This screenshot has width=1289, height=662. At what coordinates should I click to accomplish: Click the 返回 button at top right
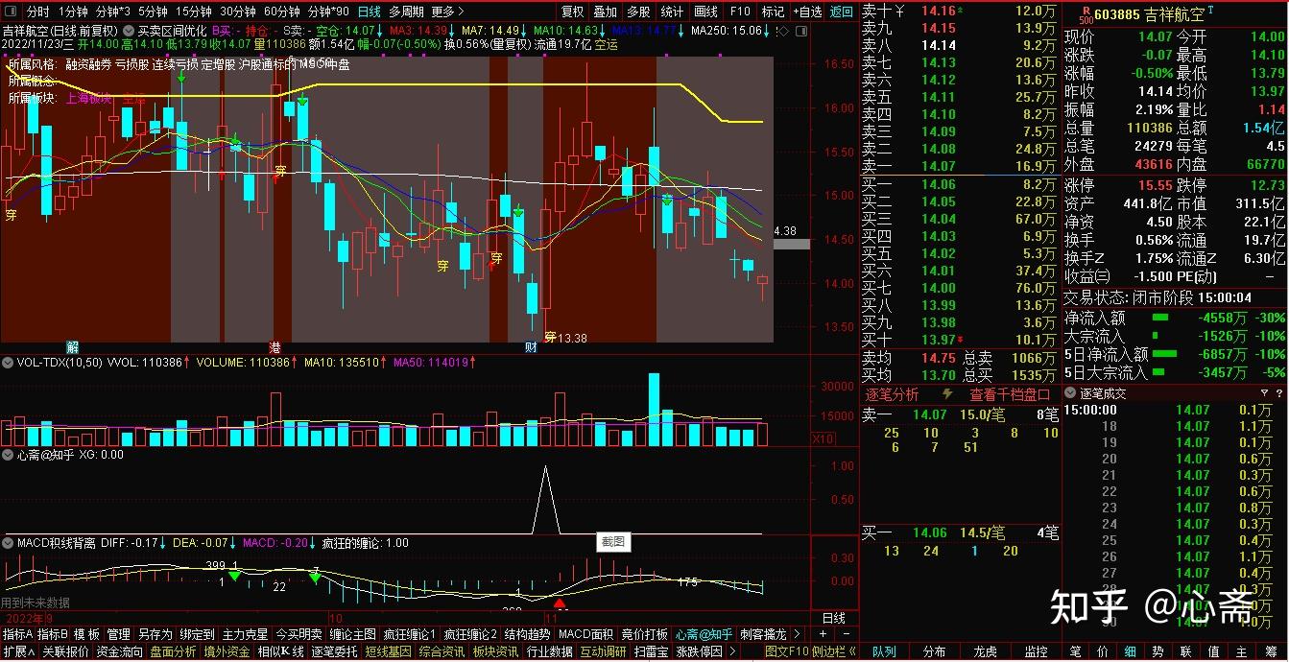pyautogui.click(x=841, y=12)
